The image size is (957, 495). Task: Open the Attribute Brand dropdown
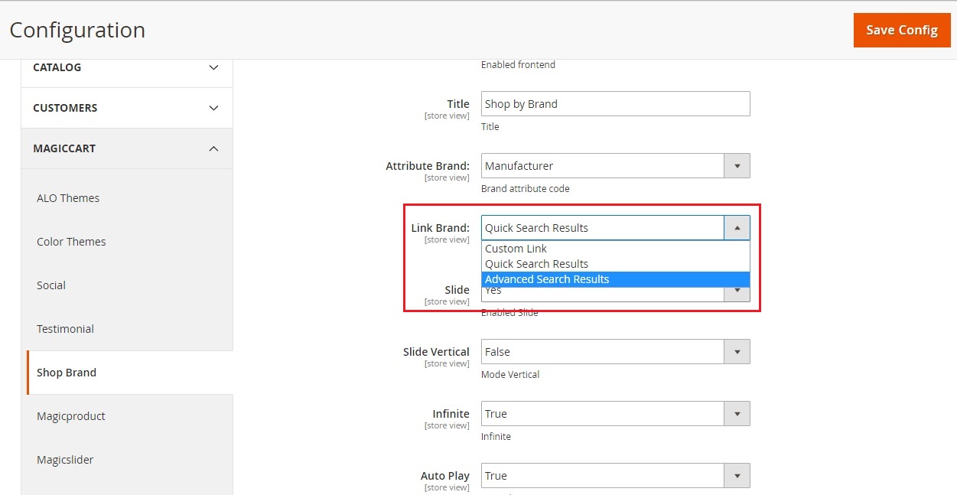click(x=615, y=166)
